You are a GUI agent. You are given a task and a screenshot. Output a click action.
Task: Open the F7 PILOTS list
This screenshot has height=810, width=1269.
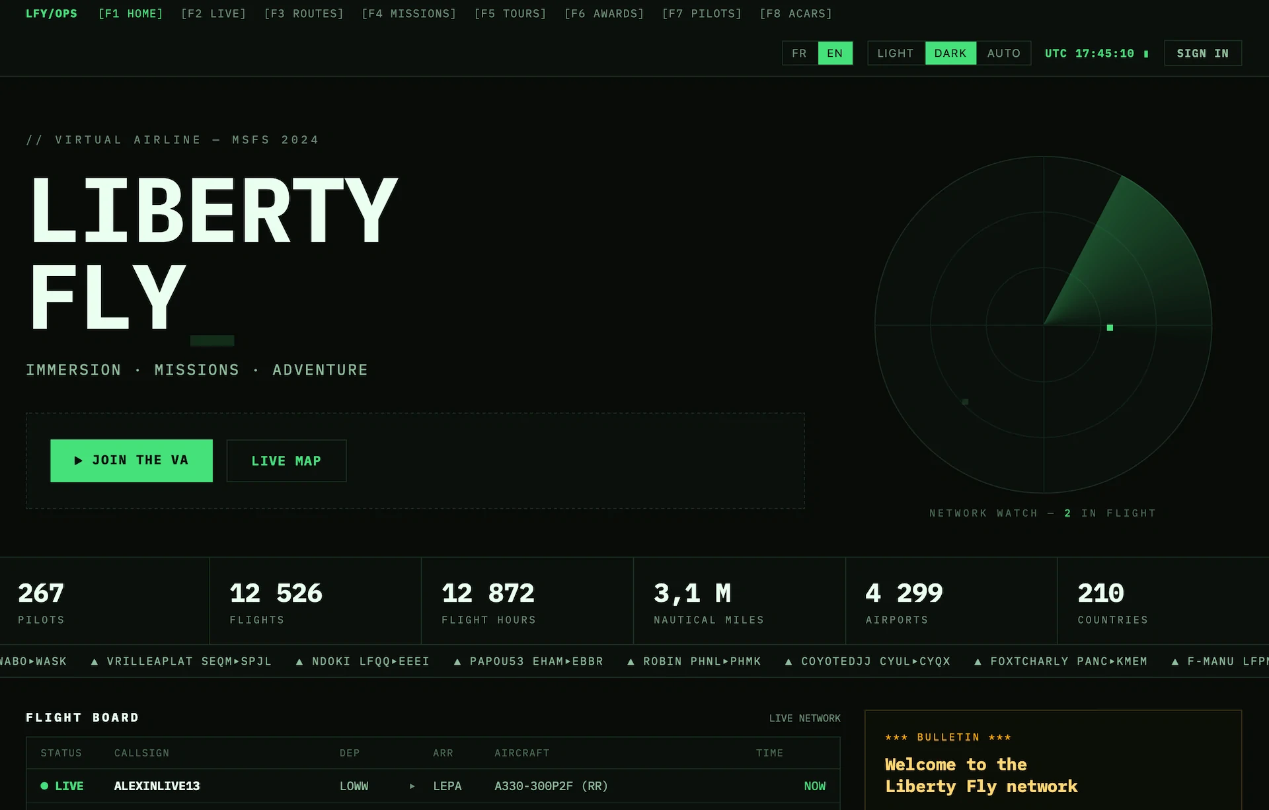pyautogui.click(x=702, y=13)
